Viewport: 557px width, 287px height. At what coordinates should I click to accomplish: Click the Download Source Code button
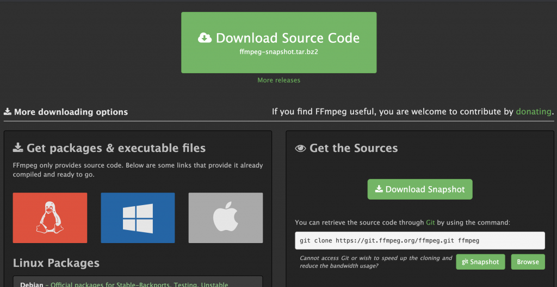tap(279, 42)
